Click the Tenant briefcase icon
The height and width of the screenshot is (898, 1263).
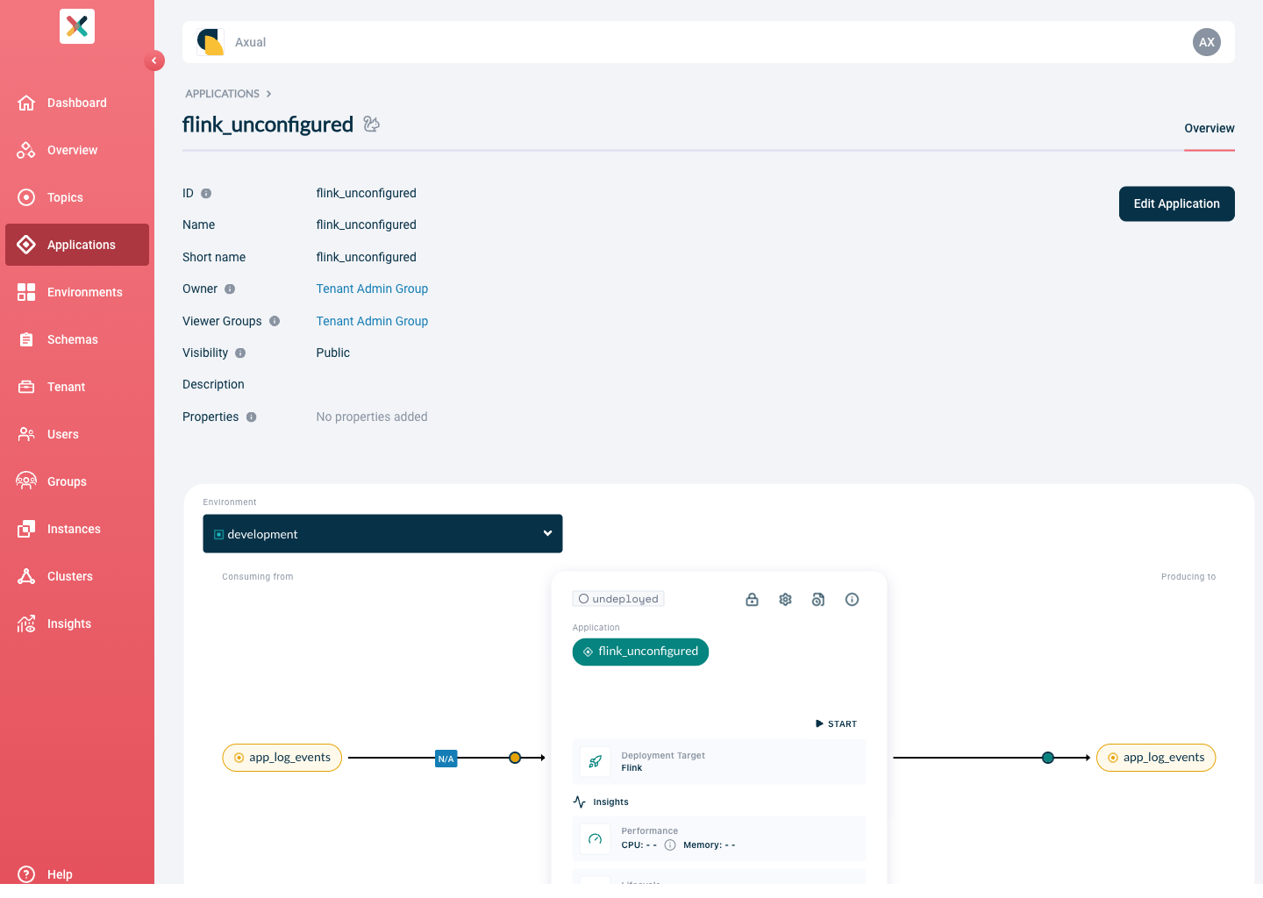[x=26, y=387]
